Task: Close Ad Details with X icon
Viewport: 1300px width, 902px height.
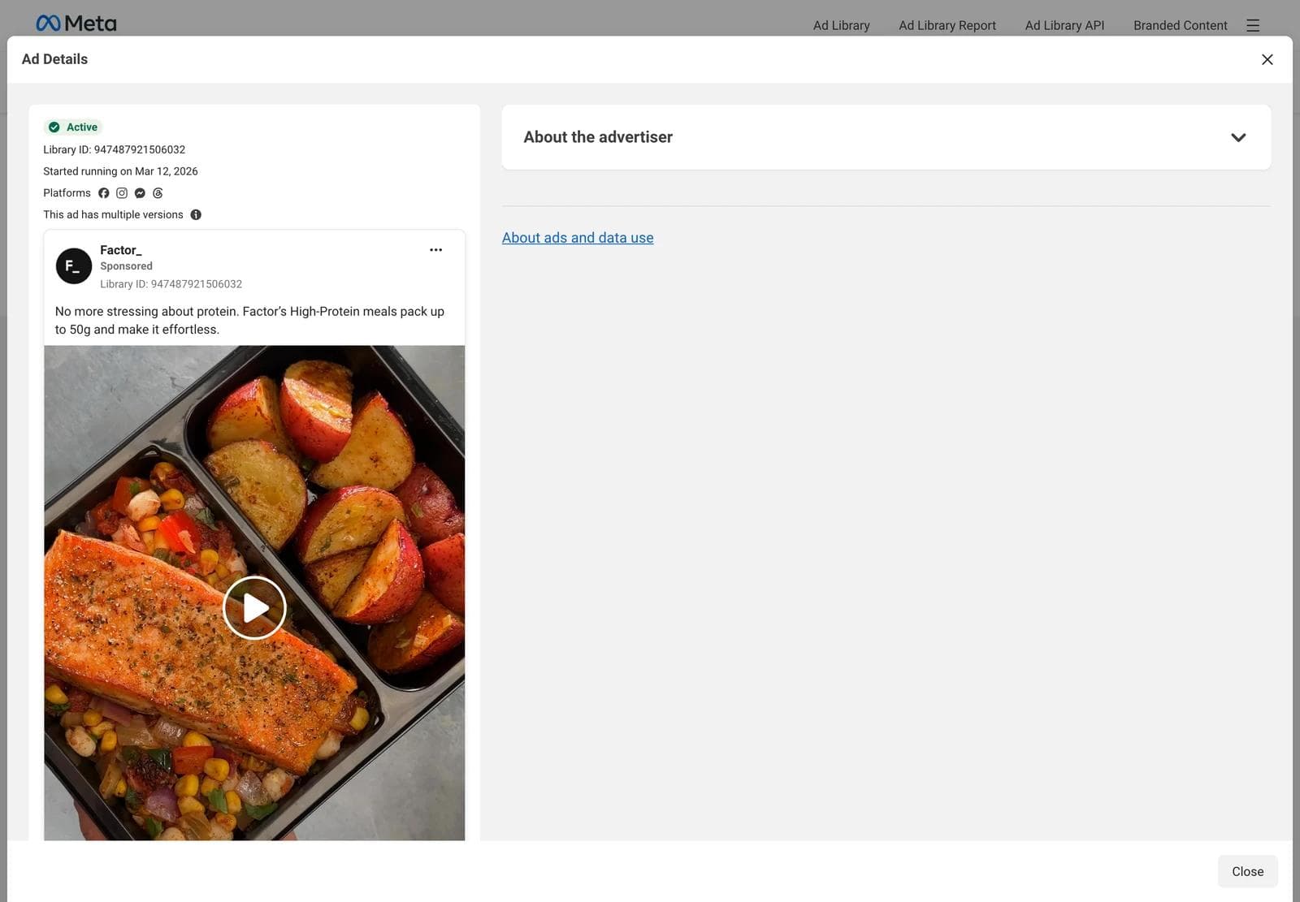Action: point(1267,59)
